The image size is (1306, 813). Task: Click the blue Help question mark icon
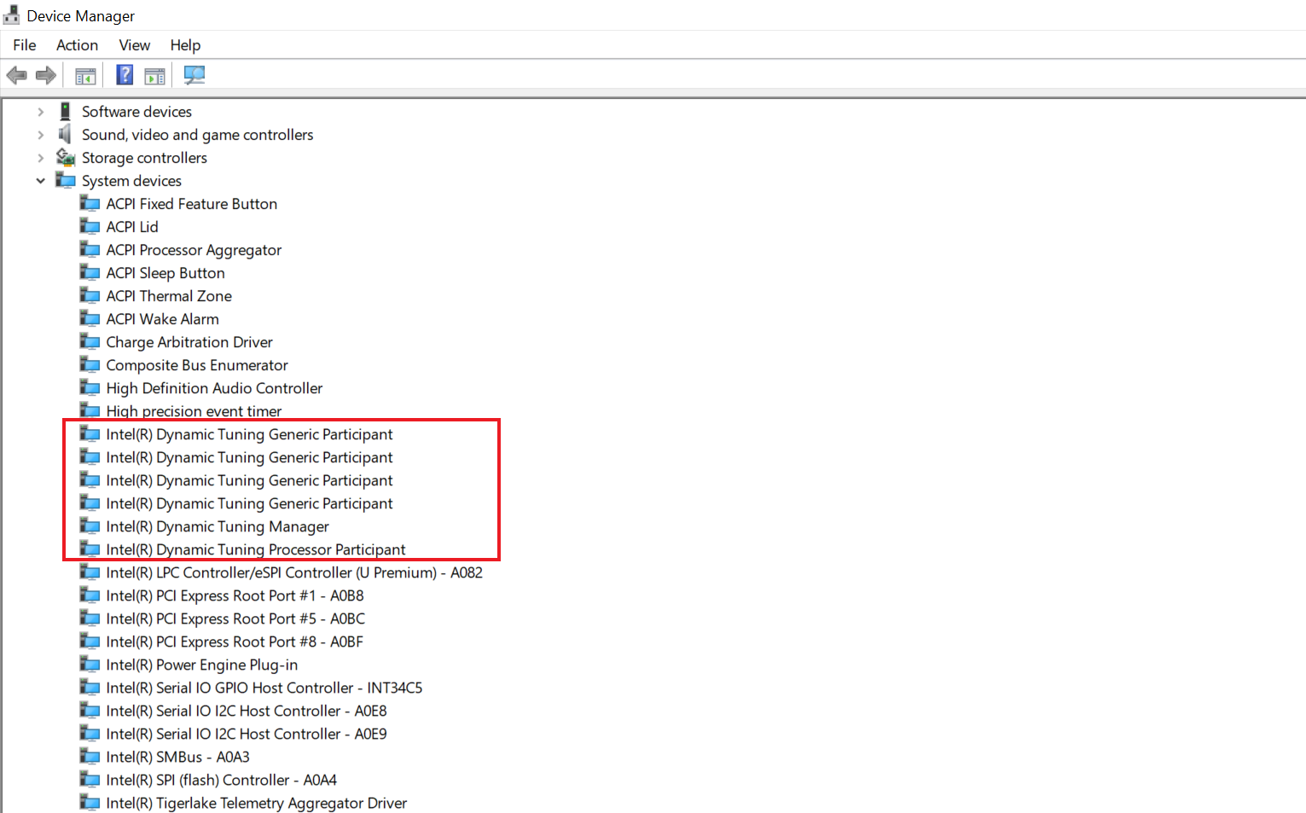(125, 75)
